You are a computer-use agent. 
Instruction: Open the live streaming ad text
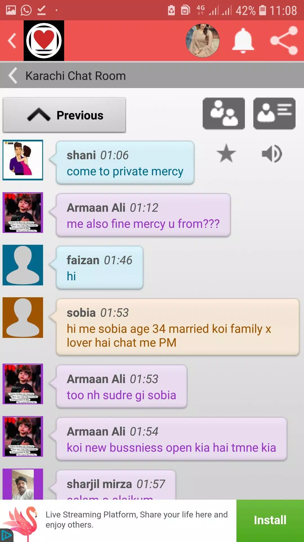coord(137,520)
